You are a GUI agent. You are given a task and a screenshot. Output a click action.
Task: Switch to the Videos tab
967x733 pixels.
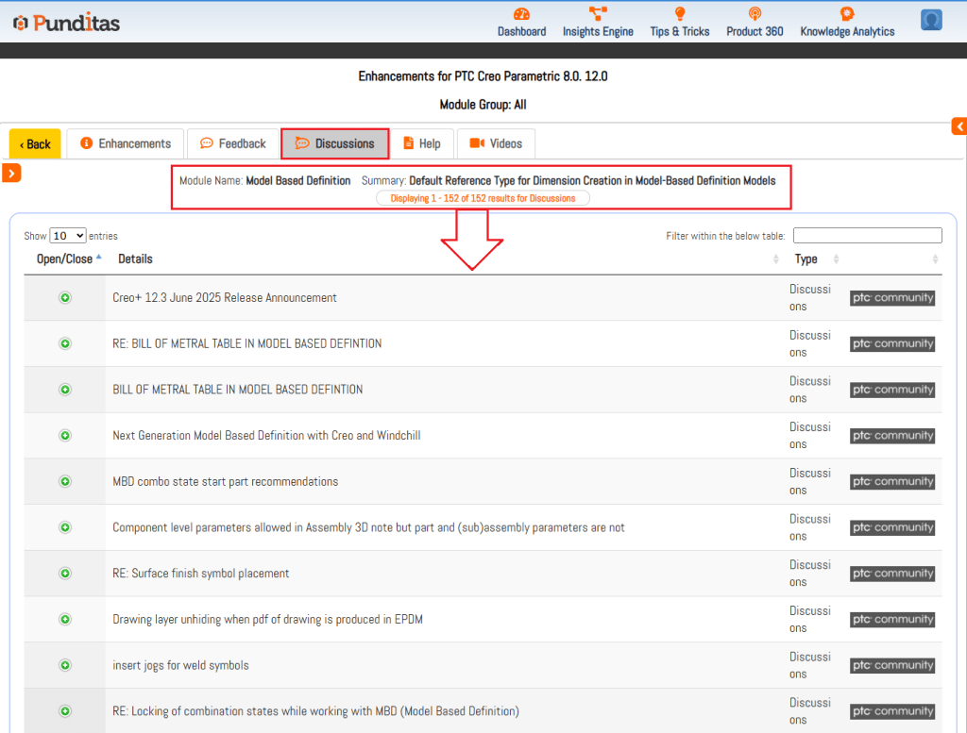[x=496, y=143]
